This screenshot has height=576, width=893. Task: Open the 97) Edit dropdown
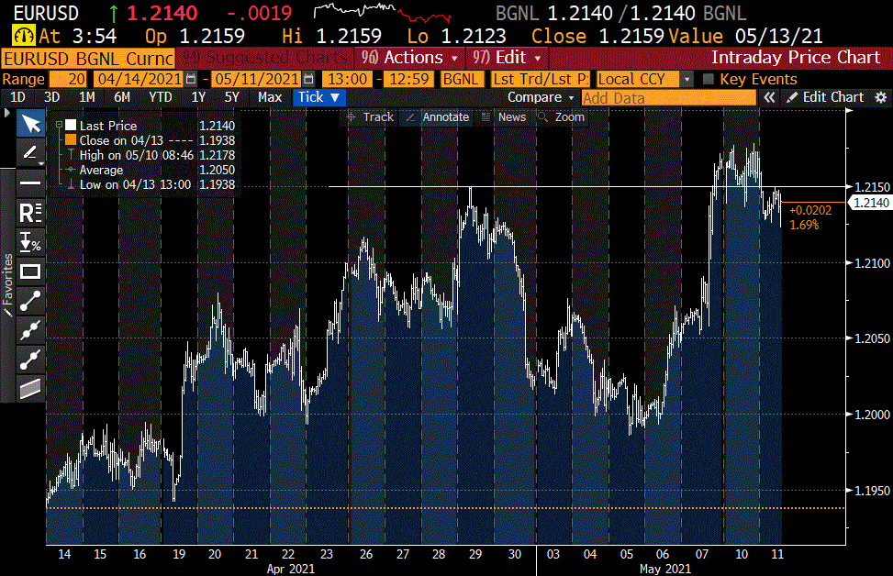(x=507, y=58)
